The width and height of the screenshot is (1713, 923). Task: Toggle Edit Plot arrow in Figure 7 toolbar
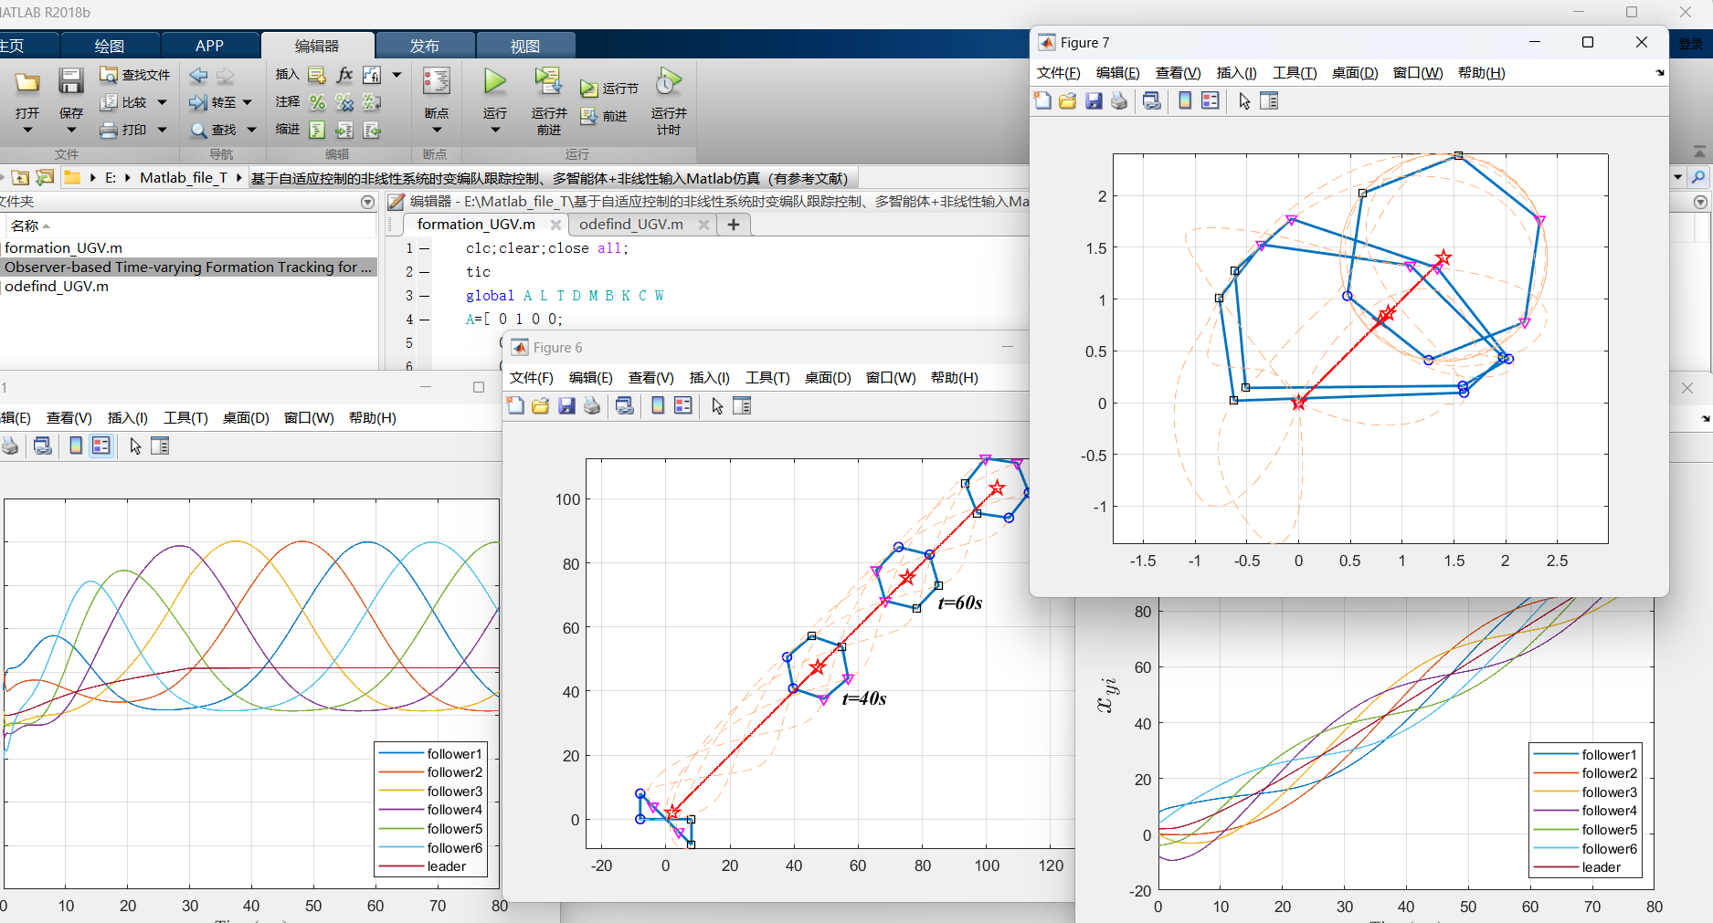pos(1244,101)
